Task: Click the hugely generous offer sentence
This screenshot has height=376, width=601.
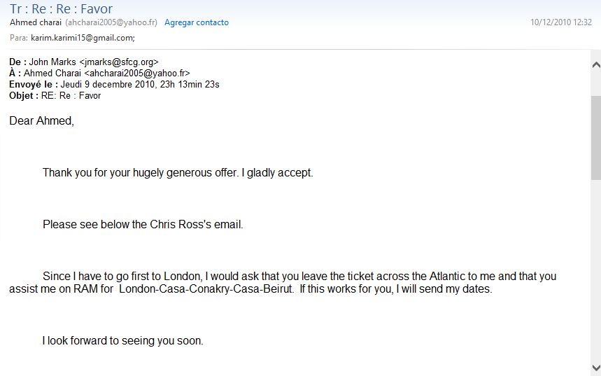Action: [x=178, y=173]
